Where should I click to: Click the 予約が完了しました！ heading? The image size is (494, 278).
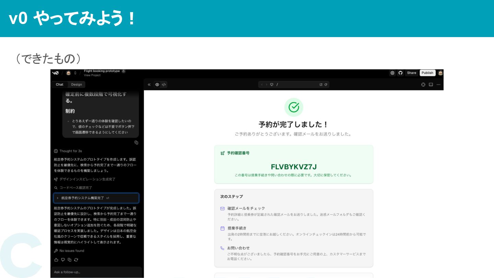coord(294,124)
